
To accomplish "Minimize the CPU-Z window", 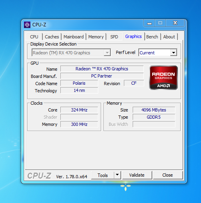I will [x=149, y=23].
